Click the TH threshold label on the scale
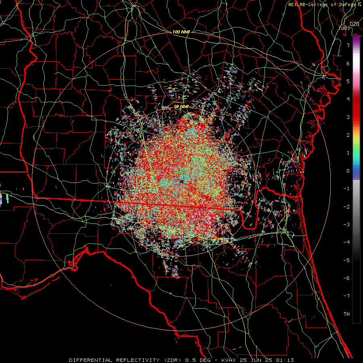The image size is (363, 363). point(346,314)
